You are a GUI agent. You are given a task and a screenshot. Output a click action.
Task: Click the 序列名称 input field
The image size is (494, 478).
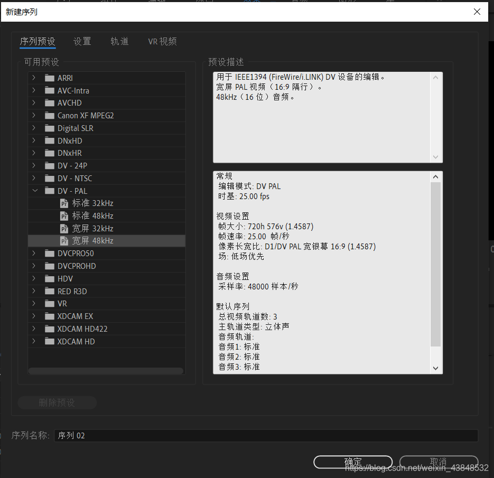point(266,436)
